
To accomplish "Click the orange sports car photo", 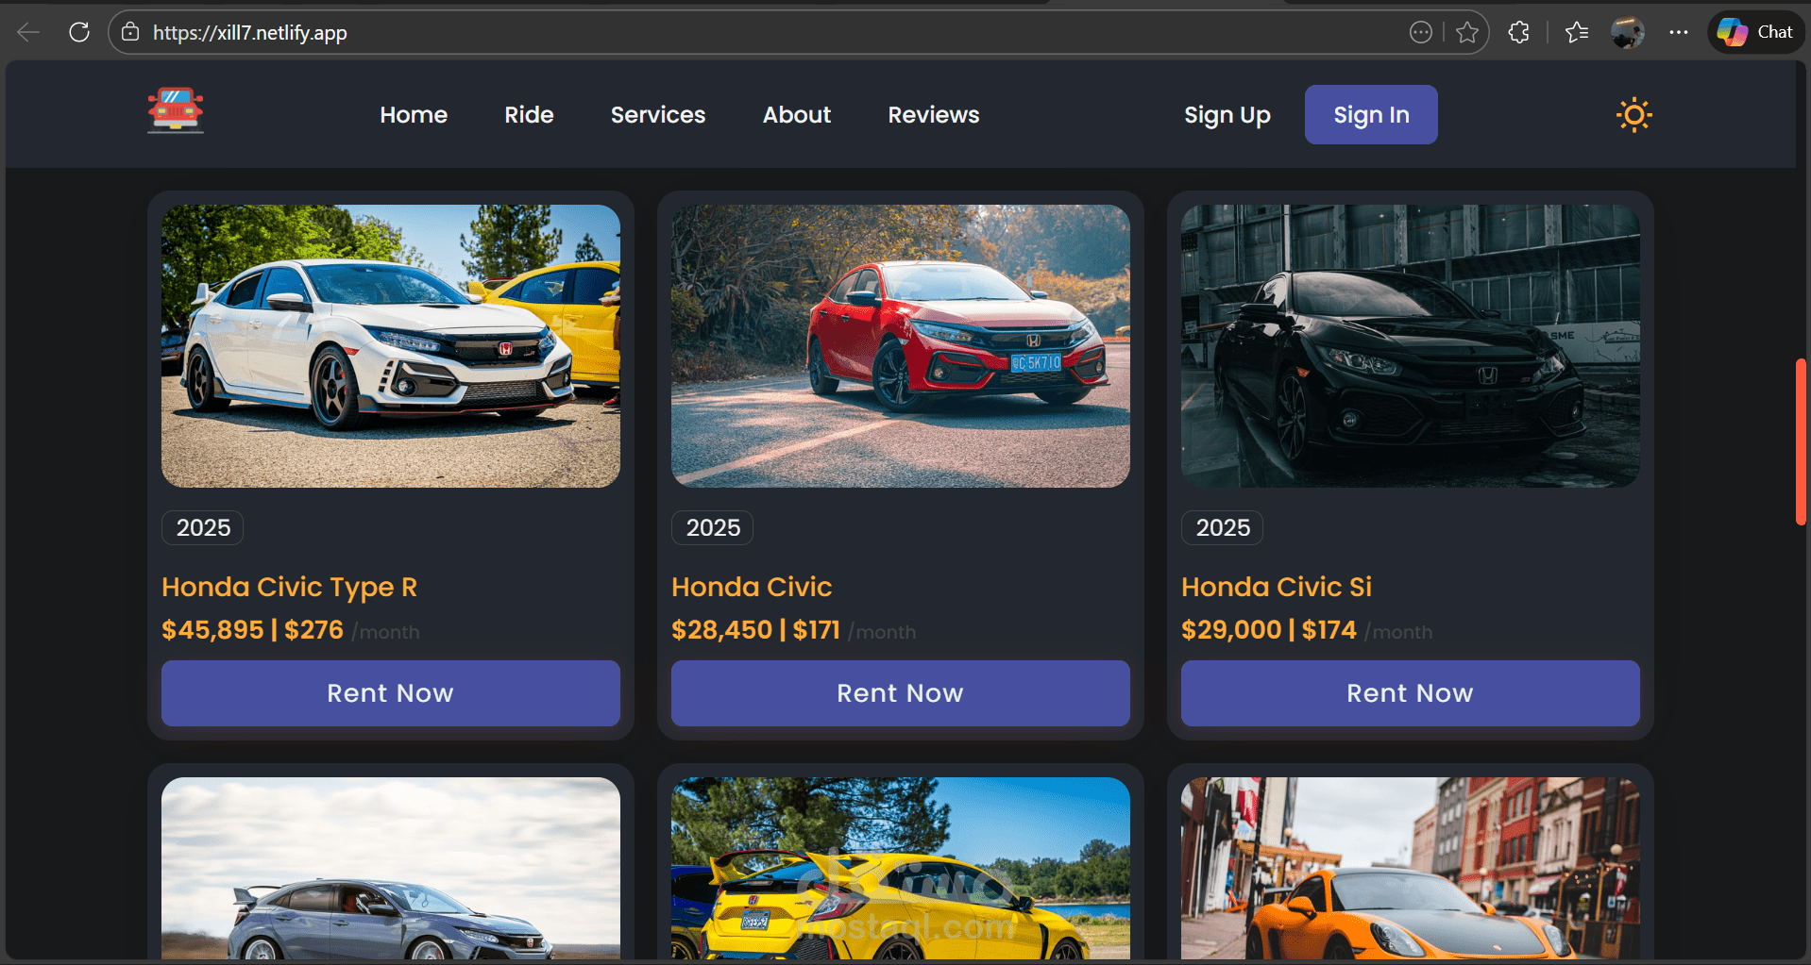I will (x=1411, y=868).
